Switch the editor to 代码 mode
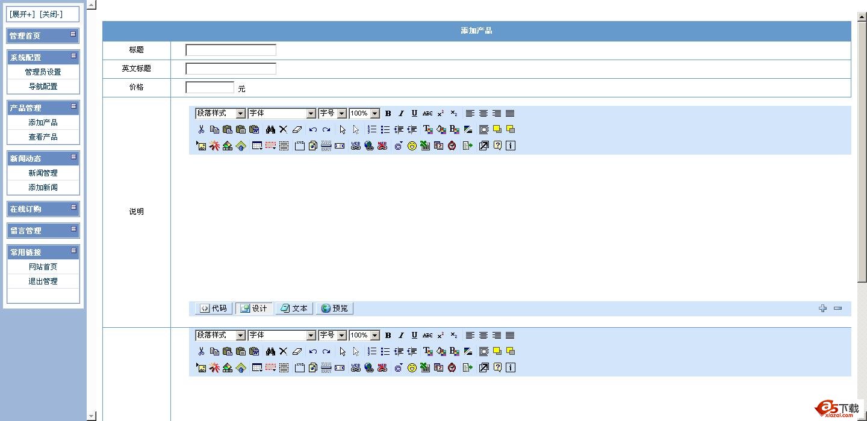 (213, 309)
